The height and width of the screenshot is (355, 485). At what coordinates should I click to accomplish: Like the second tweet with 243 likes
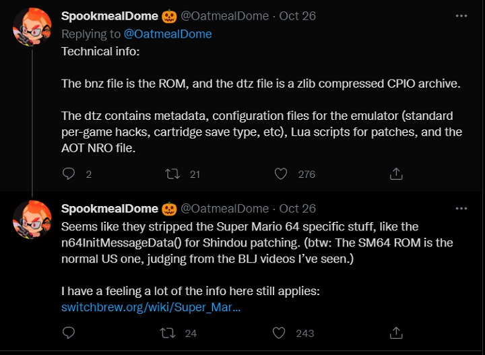(281, 333)
